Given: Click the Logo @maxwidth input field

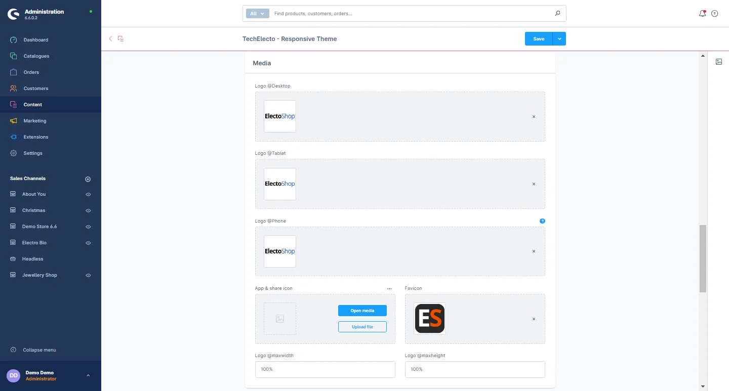Looking at the screenshot, I should coord(325,369).
